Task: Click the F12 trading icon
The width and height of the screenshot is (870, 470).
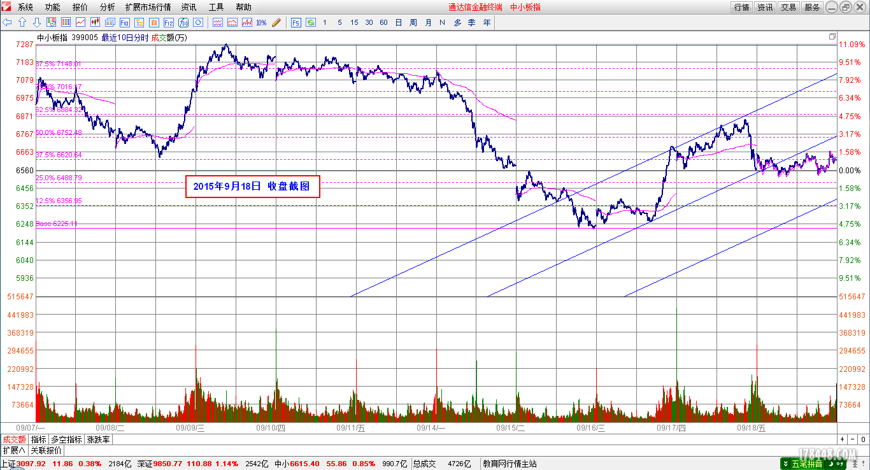Action: [168, 22]
